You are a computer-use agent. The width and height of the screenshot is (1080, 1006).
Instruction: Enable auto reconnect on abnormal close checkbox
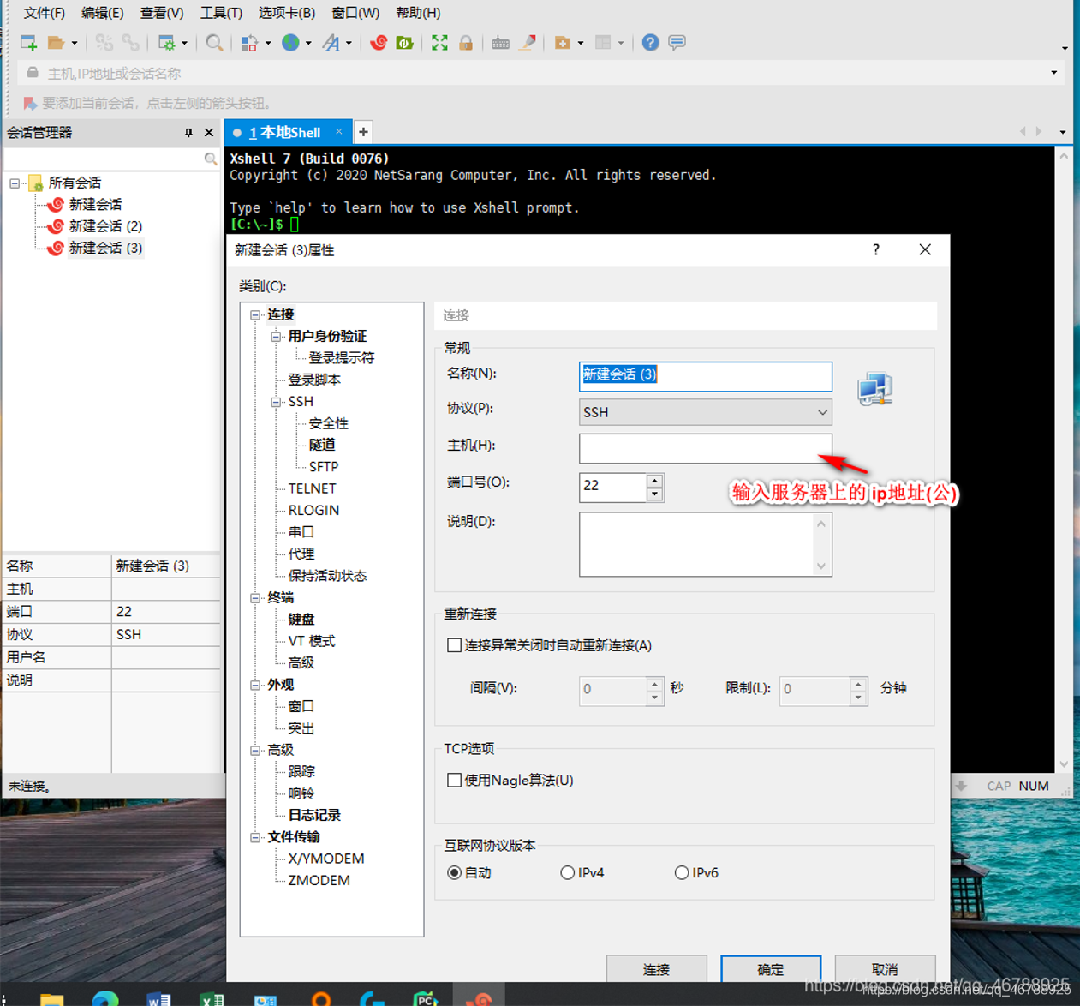(455, 645)
